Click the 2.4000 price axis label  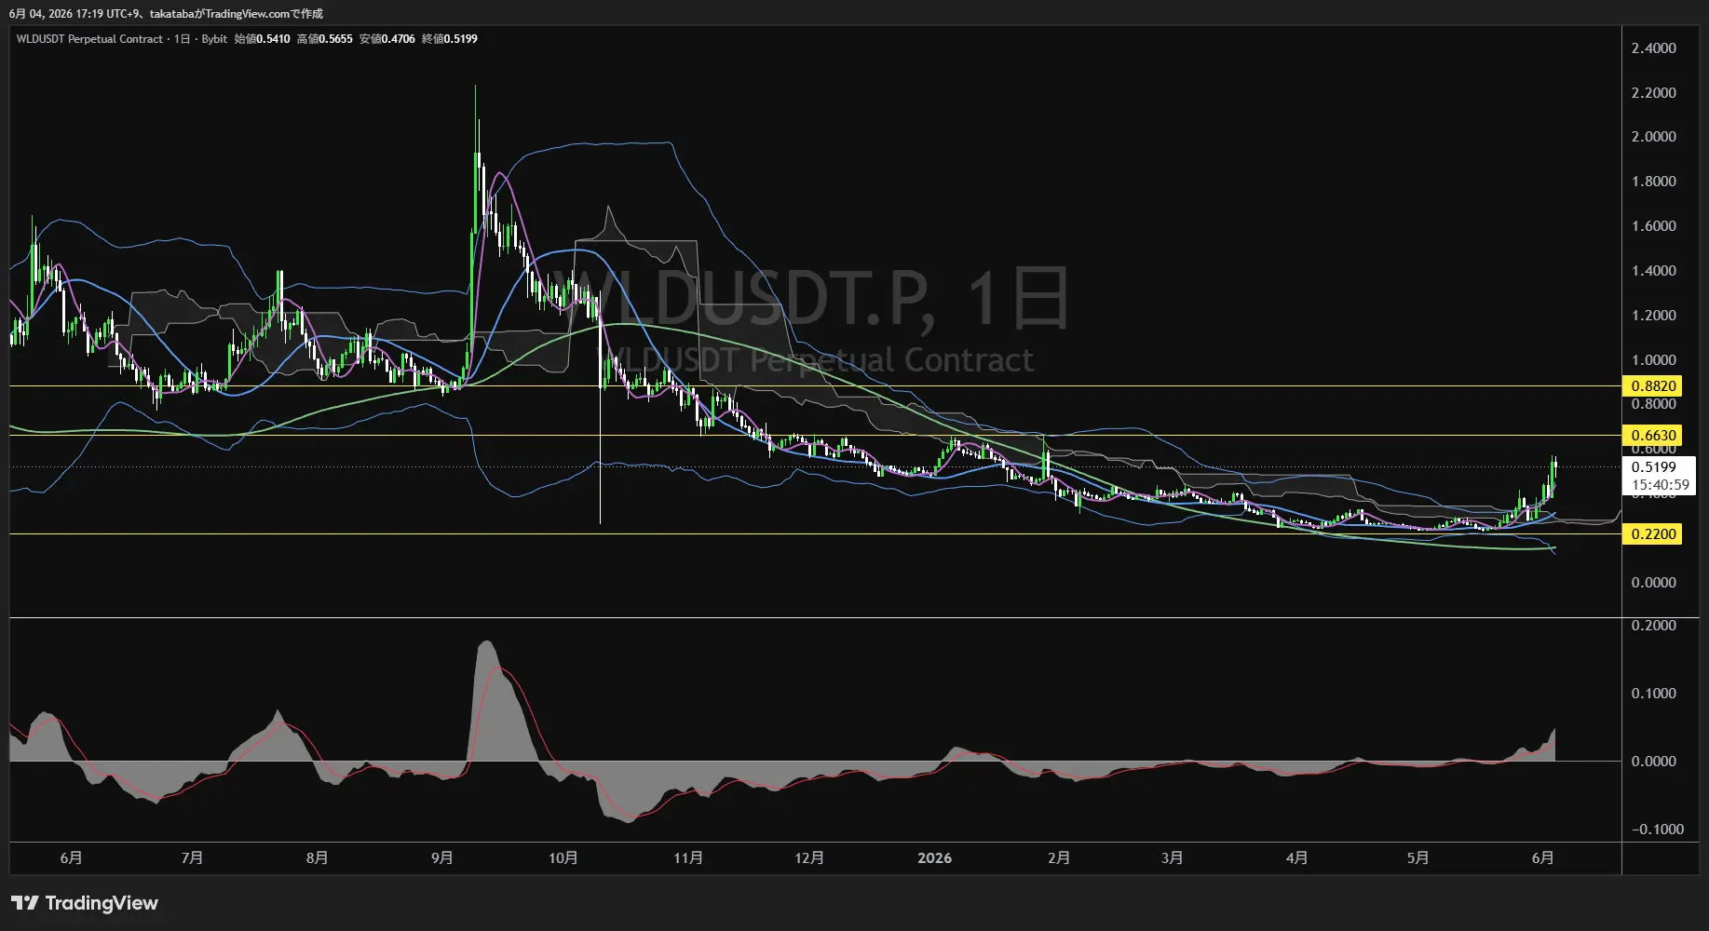tap(1653, 48)
